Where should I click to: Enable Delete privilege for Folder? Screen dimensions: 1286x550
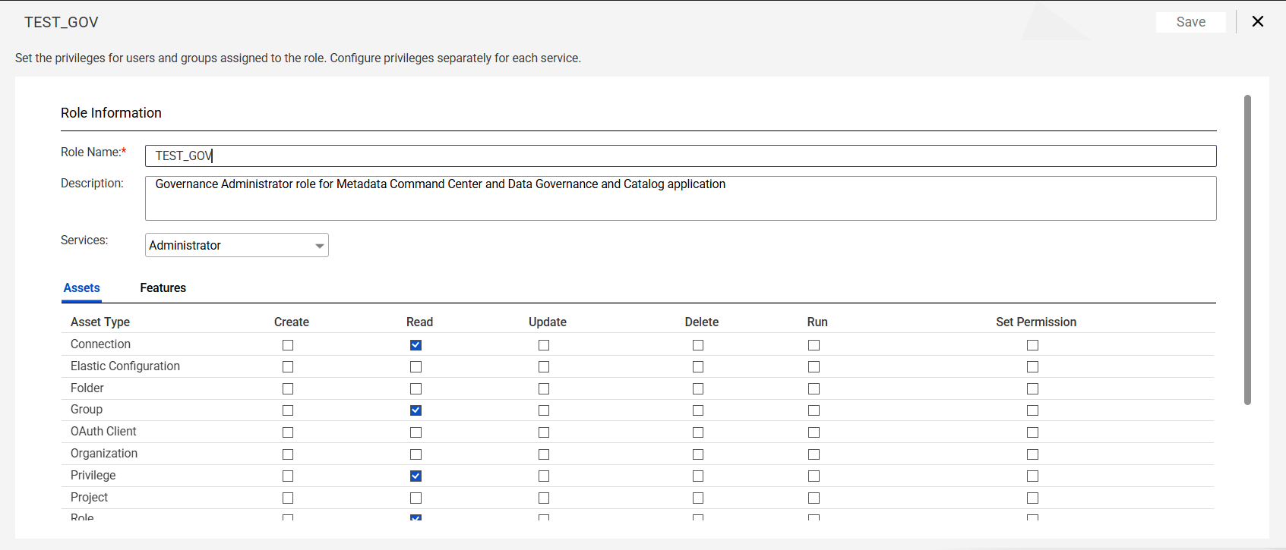(x=698, y=388)
